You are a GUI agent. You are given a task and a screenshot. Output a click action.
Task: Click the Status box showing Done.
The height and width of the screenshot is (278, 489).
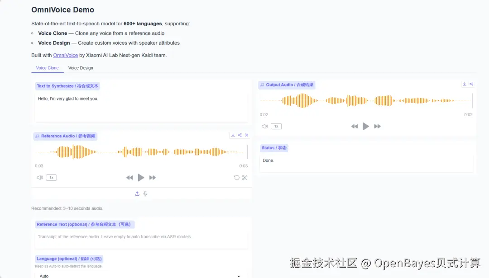366,163
